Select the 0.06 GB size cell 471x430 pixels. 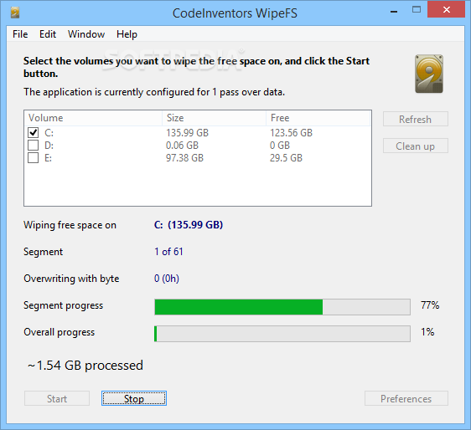tap(182, 145)
